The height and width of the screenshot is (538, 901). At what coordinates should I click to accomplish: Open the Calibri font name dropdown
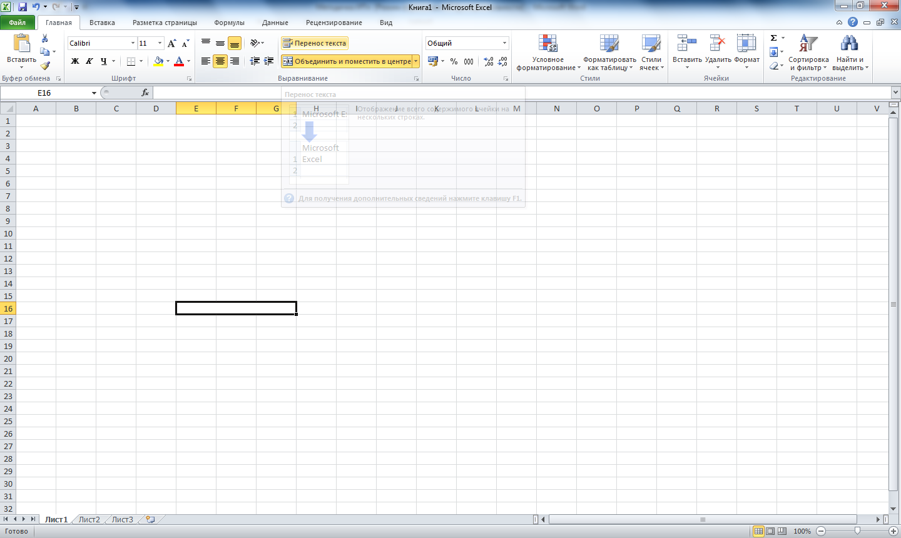133,43
